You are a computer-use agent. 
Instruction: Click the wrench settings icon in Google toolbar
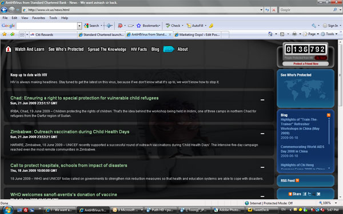(x=314, y=26)
